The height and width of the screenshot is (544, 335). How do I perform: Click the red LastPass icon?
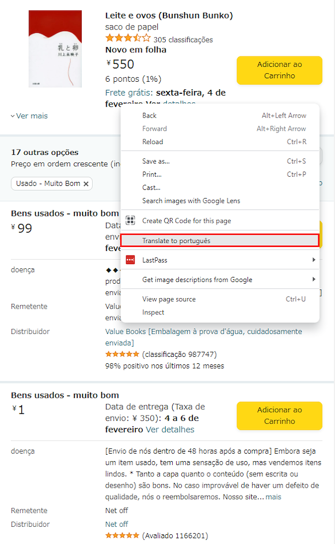(131, 260)
